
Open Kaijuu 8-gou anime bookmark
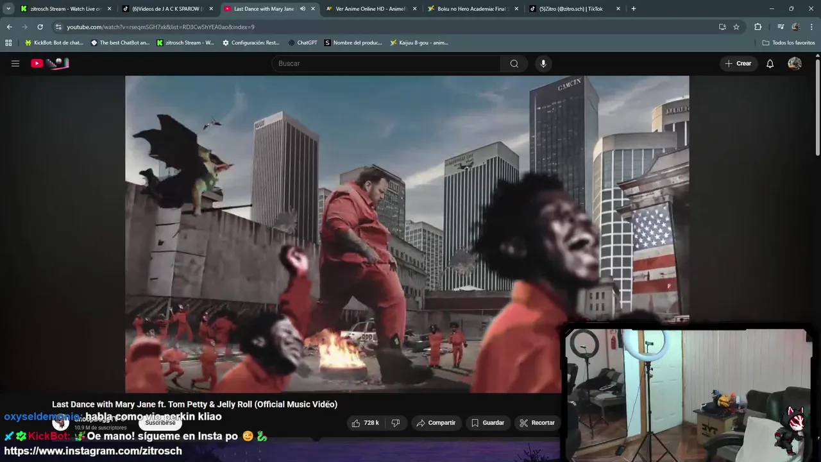click(419, 43)
